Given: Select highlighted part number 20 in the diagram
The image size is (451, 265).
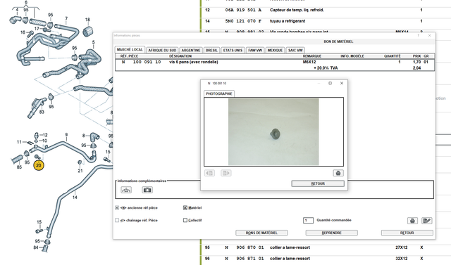Looking at the screenshot, I should (x=39, y=165).
